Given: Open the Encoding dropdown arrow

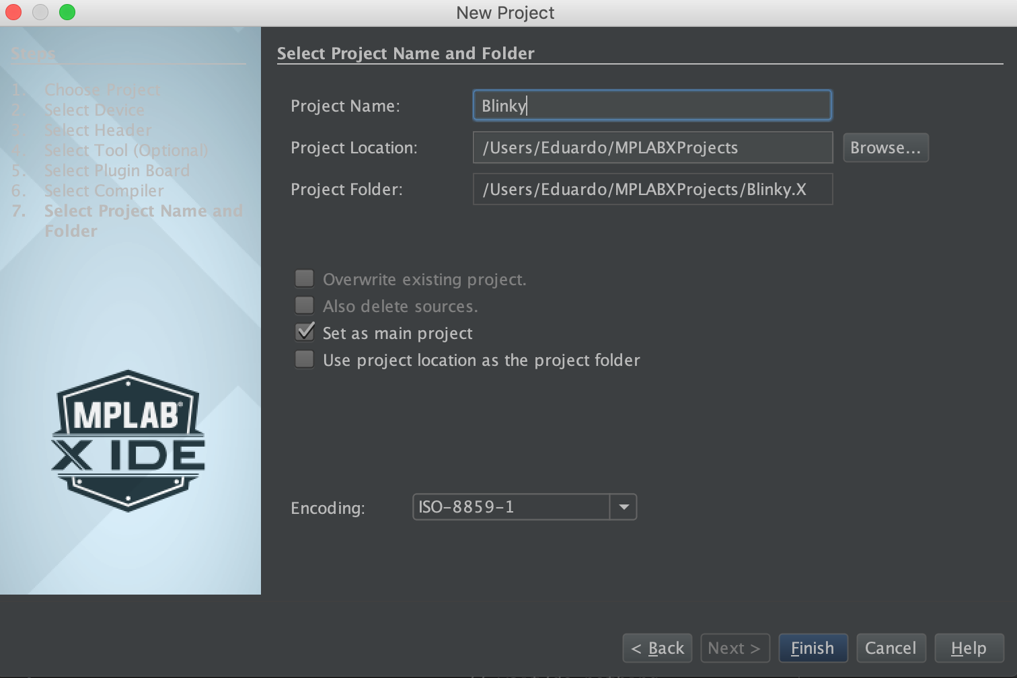Looking at the screenshot, I should pyautogui.click(x=624, y=507).
